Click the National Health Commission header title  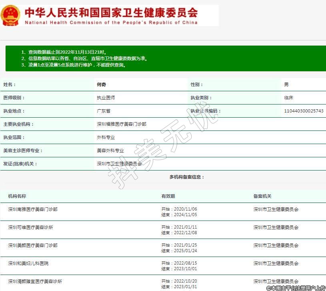[111, 15]
